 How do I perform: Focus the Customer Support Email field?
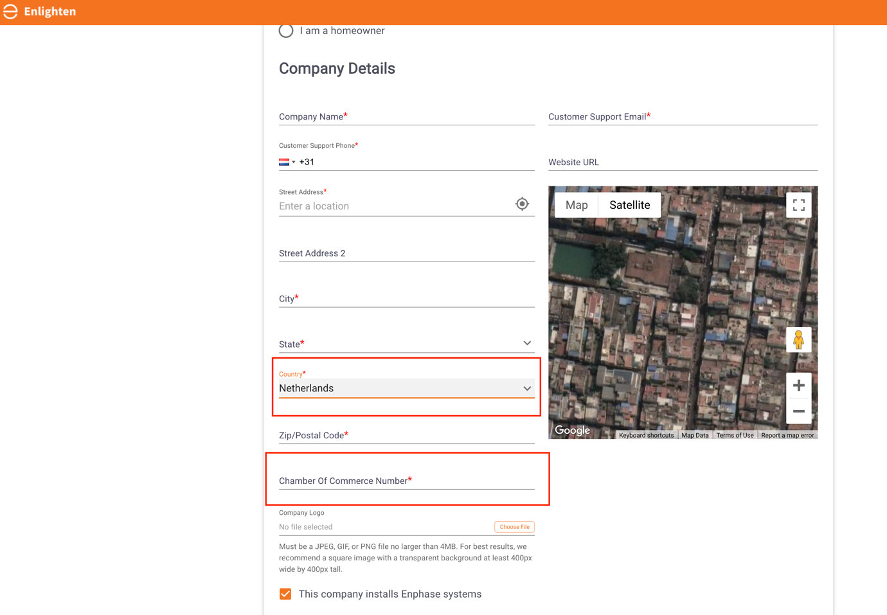(683, 116)
